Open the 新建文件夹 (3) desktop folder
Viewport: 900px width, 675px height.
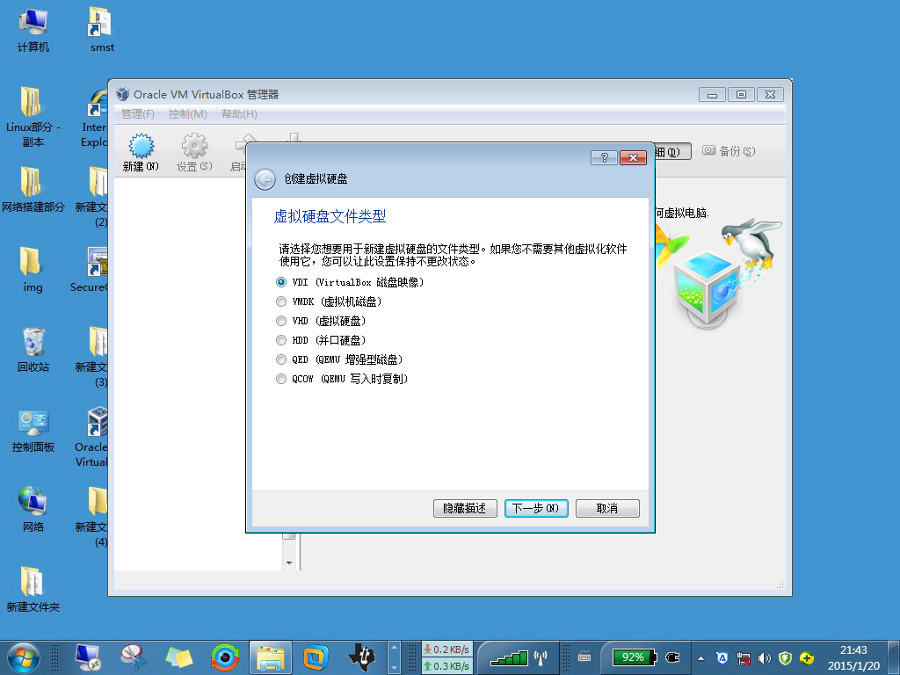pos(91,357)
